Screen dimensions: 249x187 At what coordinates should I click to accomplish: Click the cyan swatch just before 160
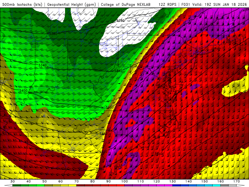pos(217,185)
